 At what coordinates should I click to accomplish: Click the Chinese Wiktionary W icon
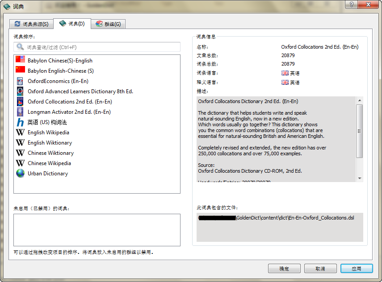click(x=20, y=153)
